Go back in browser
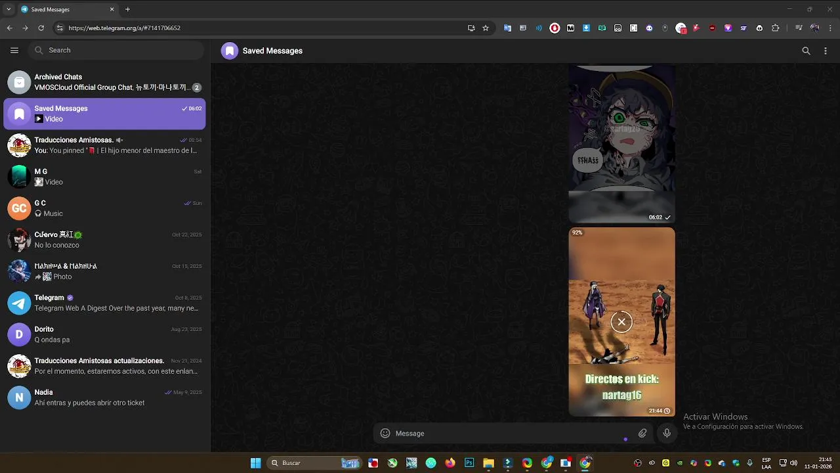Screen dimensions: 840x473 pos(9,28)
